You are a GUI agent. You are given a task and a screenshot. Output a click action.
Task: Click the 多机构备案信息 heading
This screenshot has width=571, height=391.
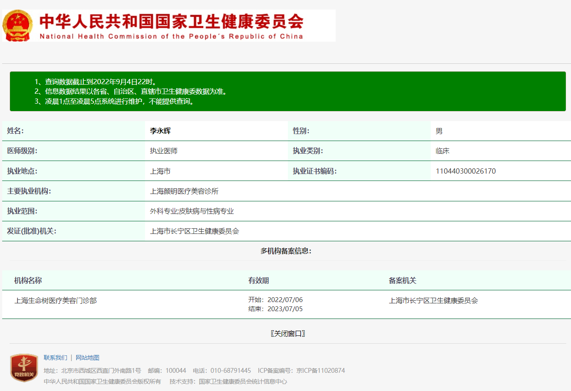(286, 251)
